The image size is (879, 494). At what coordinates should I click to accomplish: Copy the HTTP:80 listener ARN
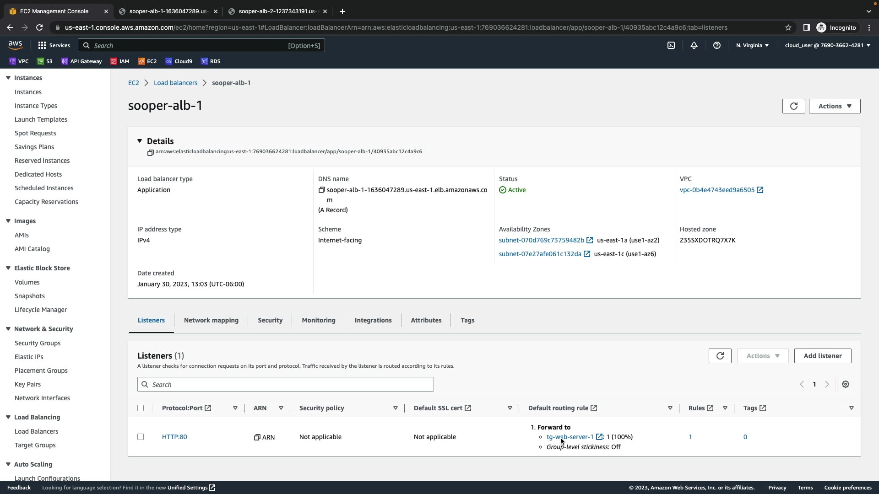pos(257,437)
